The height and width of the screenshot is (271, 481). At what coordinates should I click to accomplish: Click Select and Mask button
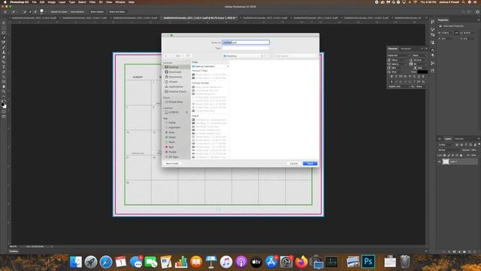pos(117,12)
